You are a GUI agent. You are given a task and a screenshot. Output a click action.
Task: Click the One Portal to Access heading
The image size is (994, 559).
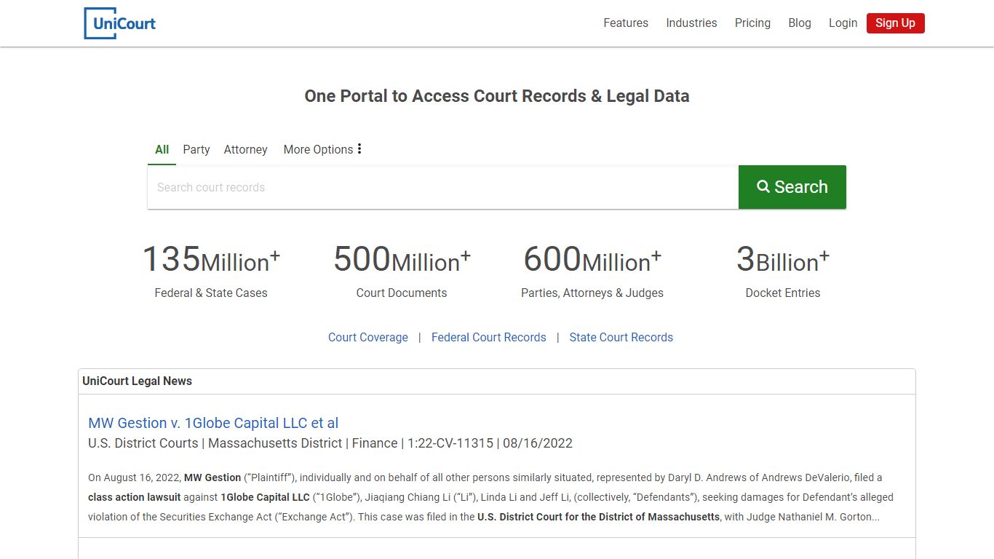click(x=497, y=96)
